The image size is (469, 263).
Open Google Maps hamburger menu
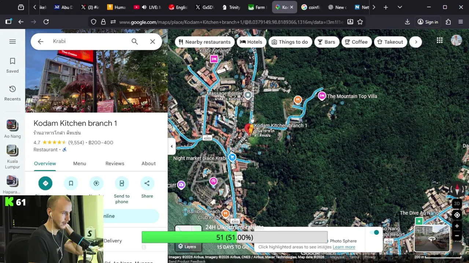point(12,42)
